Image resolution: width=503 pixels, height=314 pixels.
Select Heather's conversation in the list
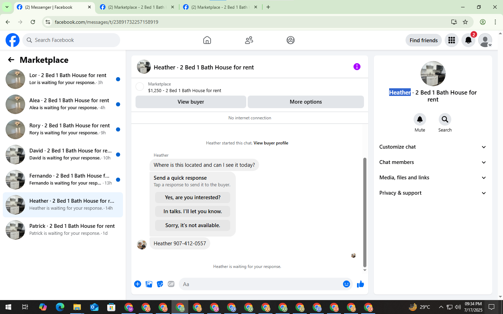click(x=63, y=205)
